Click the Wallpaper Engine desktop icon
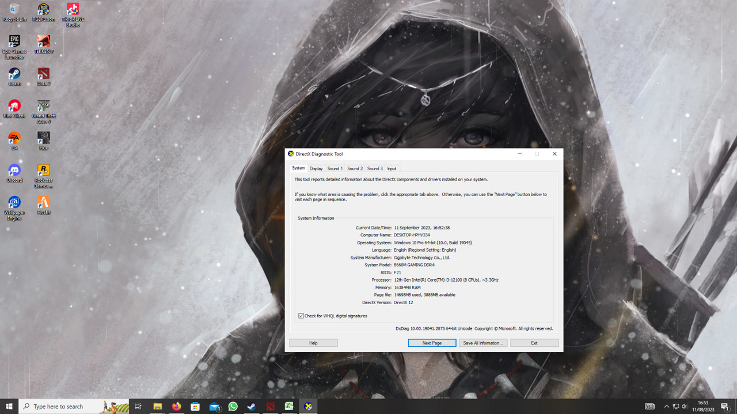The image size is (737, 414). (14, 208)
